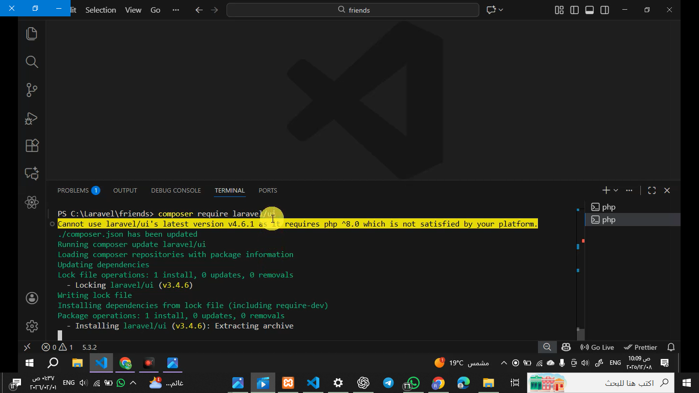This screenshot has height=393, width=699.
Task: Open the Selection menu
Action: (100, 10)
